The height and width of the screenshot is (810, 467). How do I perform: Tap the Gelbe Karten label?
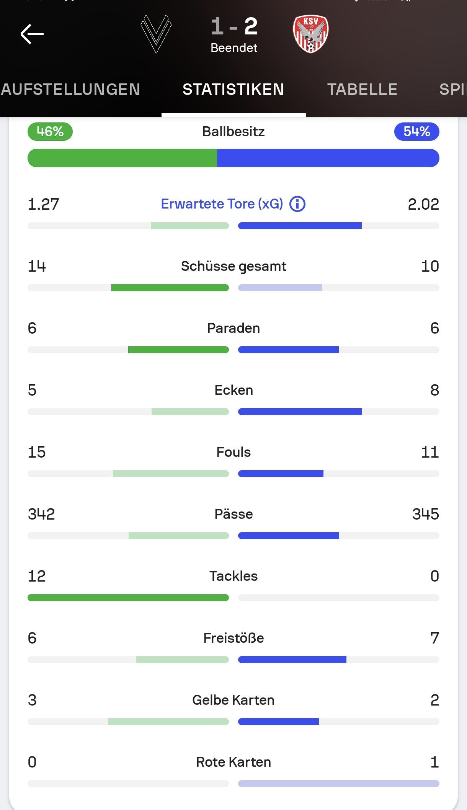[x=233, y=700]
